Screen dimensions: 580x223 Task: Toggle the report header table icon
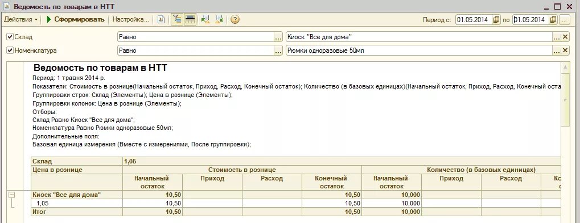(x=190, y=19)
